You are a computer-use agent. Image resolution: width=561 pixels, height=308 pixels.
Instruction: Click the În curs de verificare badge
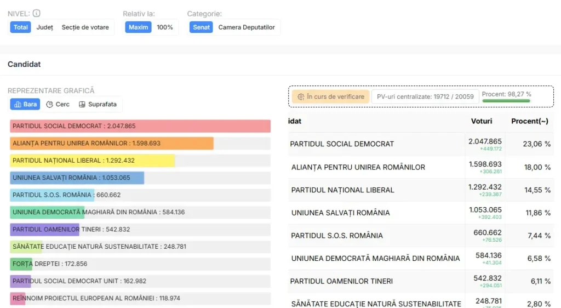coord(330,96)
